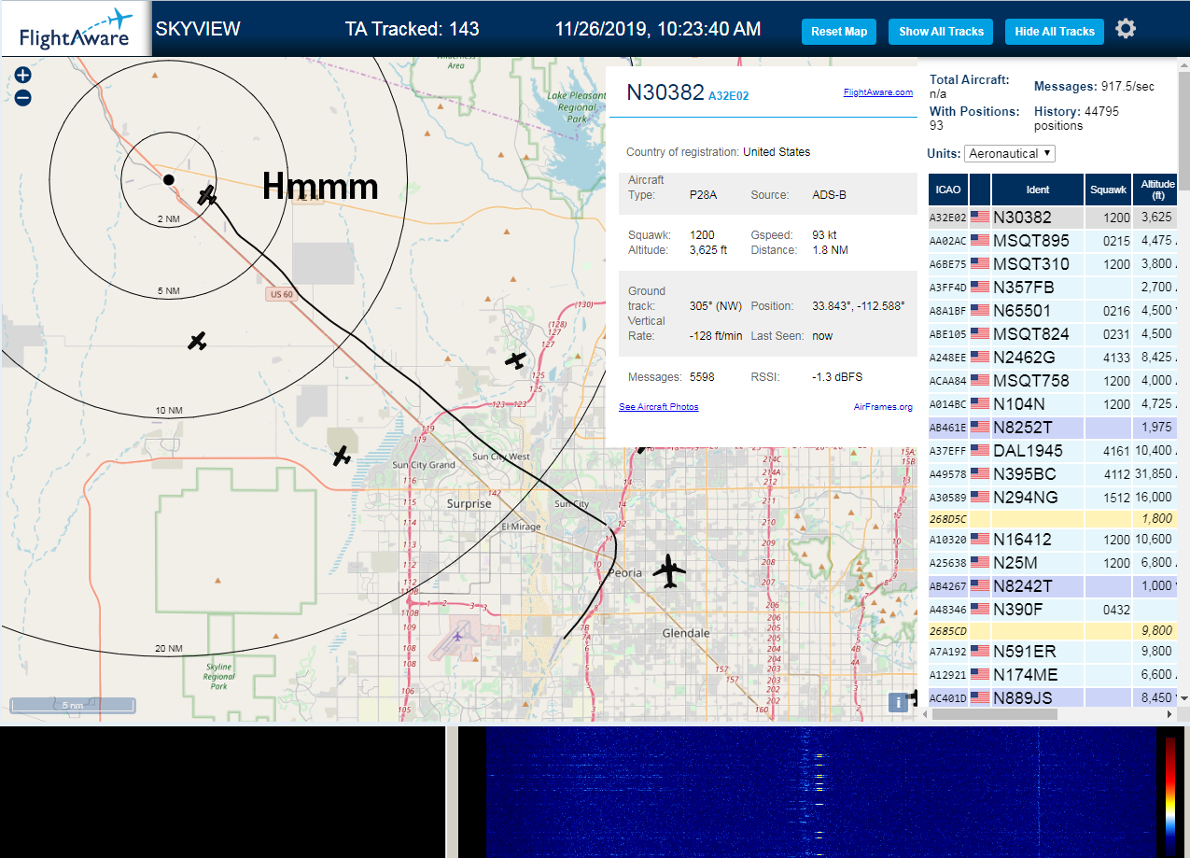Click the US flag in DAL1945 row
The image size is (1190, 858).
(980, 450)
